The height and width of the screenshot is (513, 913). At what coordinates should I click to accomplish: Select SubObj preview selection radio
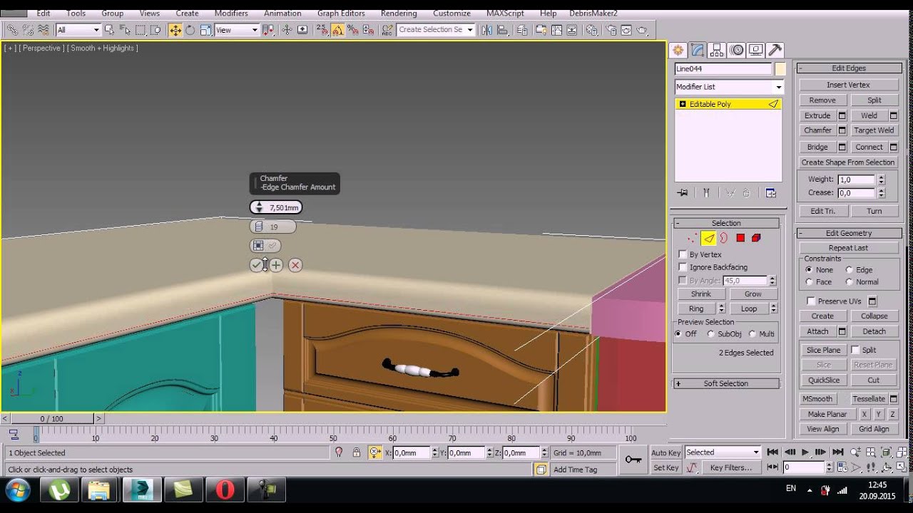tap(710, 334)
